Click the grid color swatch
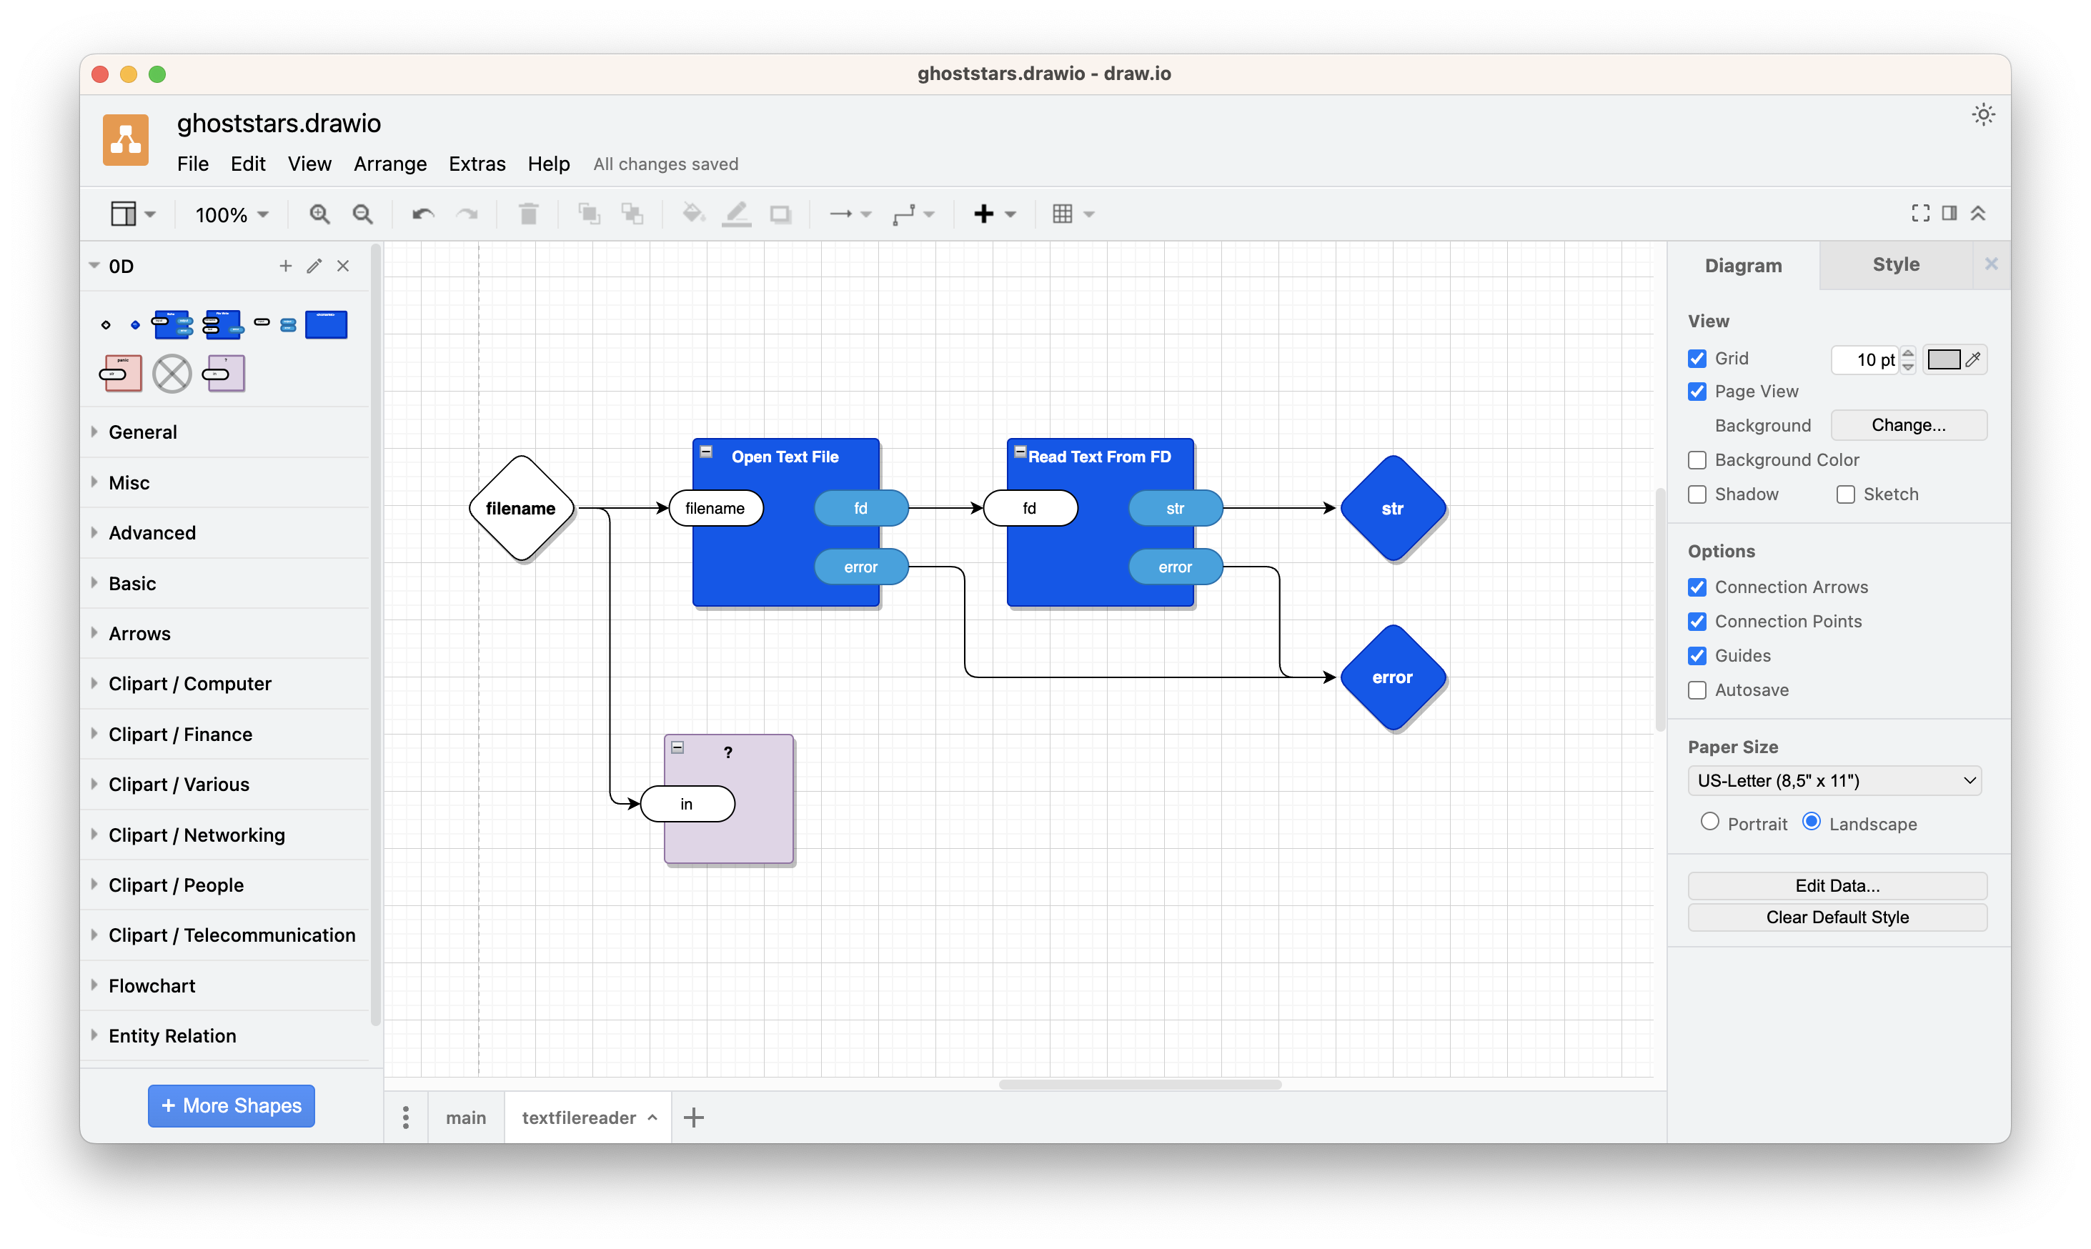 (1943, 359)
